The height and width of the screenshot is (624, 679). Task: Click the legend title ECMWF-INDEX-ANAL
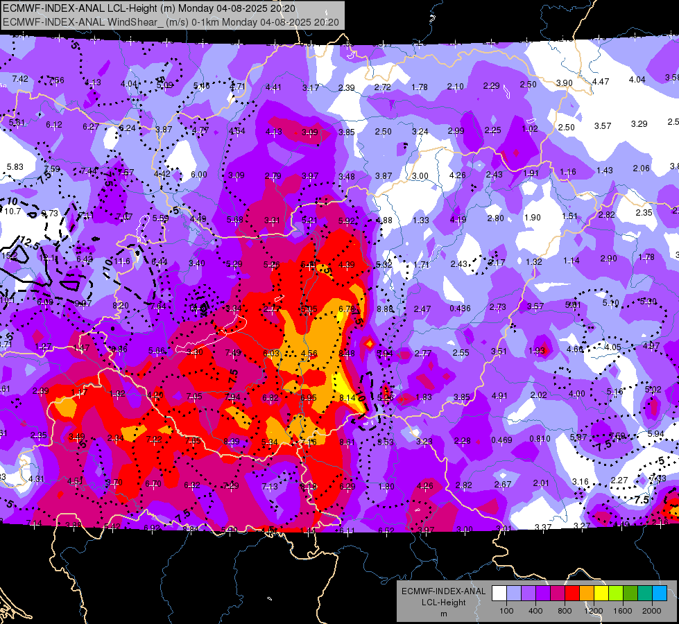click(443, 591)
